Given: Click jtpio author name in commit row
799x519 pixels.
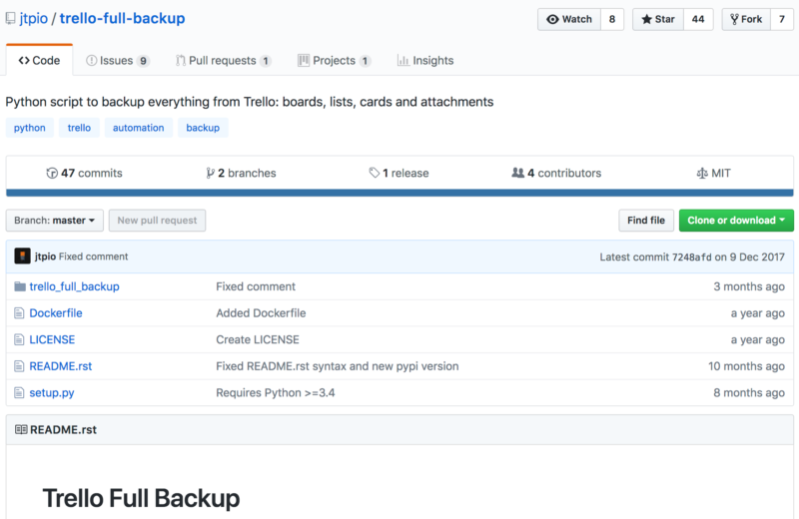Looking at the screenshot, I should 45,257.
